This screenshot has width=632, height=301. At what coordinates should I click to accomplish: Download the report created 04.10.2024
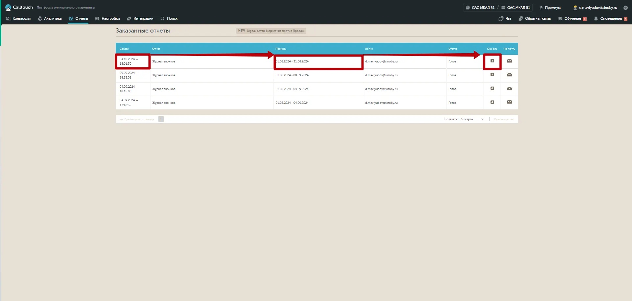(x=492, y=61)
